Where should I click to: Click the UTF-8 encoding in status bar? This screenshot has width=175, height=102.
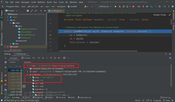pyautogui.click(x=149, y=100)
